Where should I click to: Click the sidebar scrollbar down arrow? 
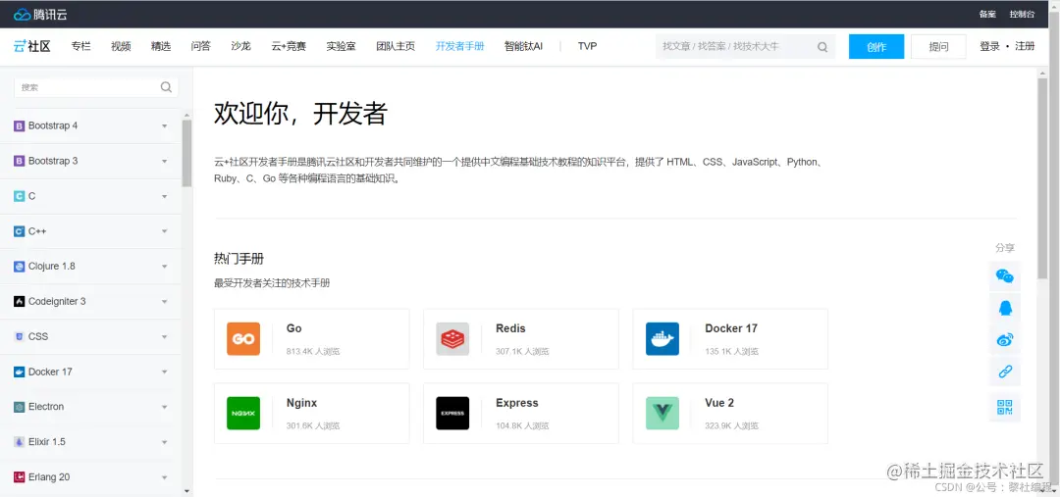pyautogui.click(x=187, y=491)
